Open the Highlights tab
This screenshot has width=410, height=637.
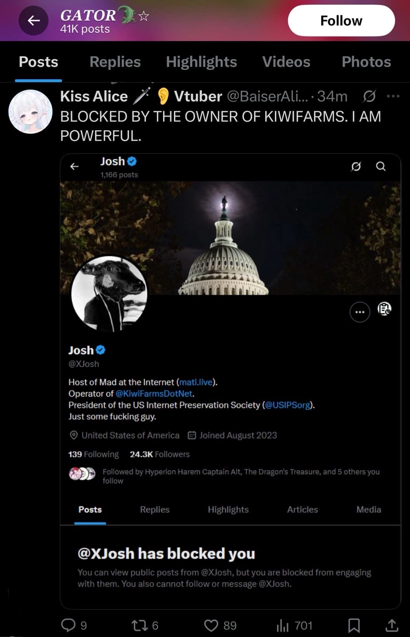(202, 62)
